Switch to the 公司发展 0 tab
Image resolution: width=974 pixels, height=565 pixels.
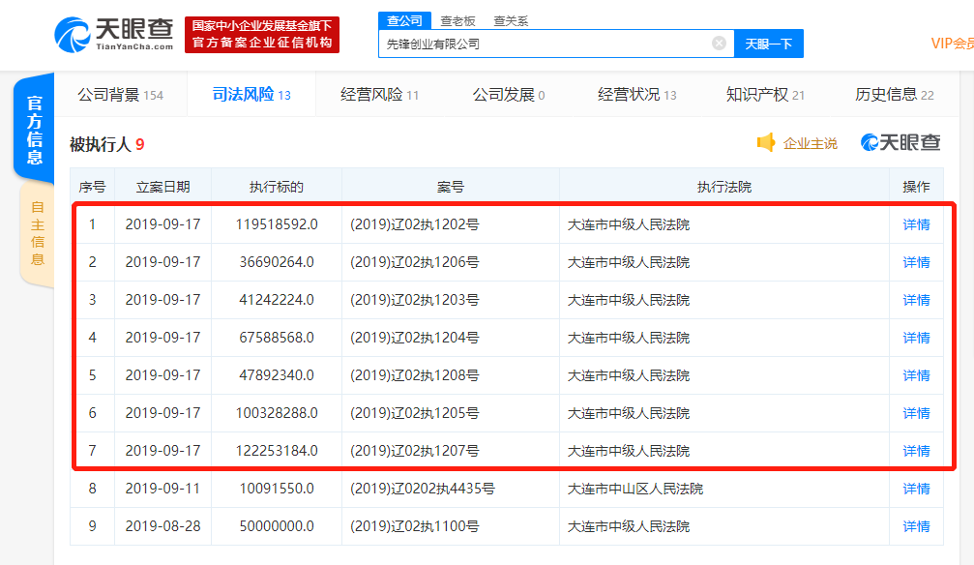pyautogui.click(x=503, y=94)
